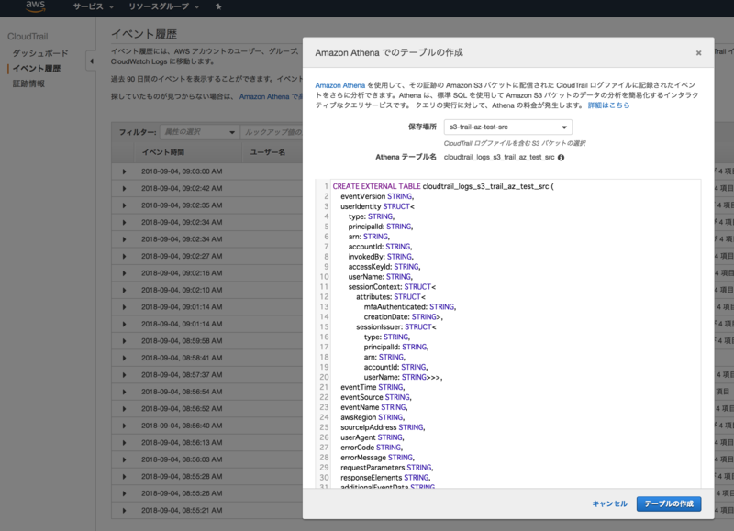Click the CREATE EXTERNAL TABLE line in the SQL editor

point(443,186)
